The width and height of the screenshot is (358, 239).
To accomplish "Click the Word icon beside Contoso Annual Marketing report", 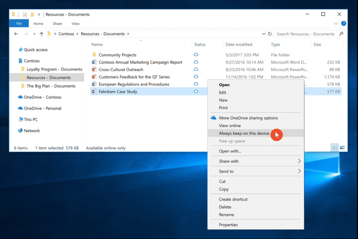I will point(93,62).
